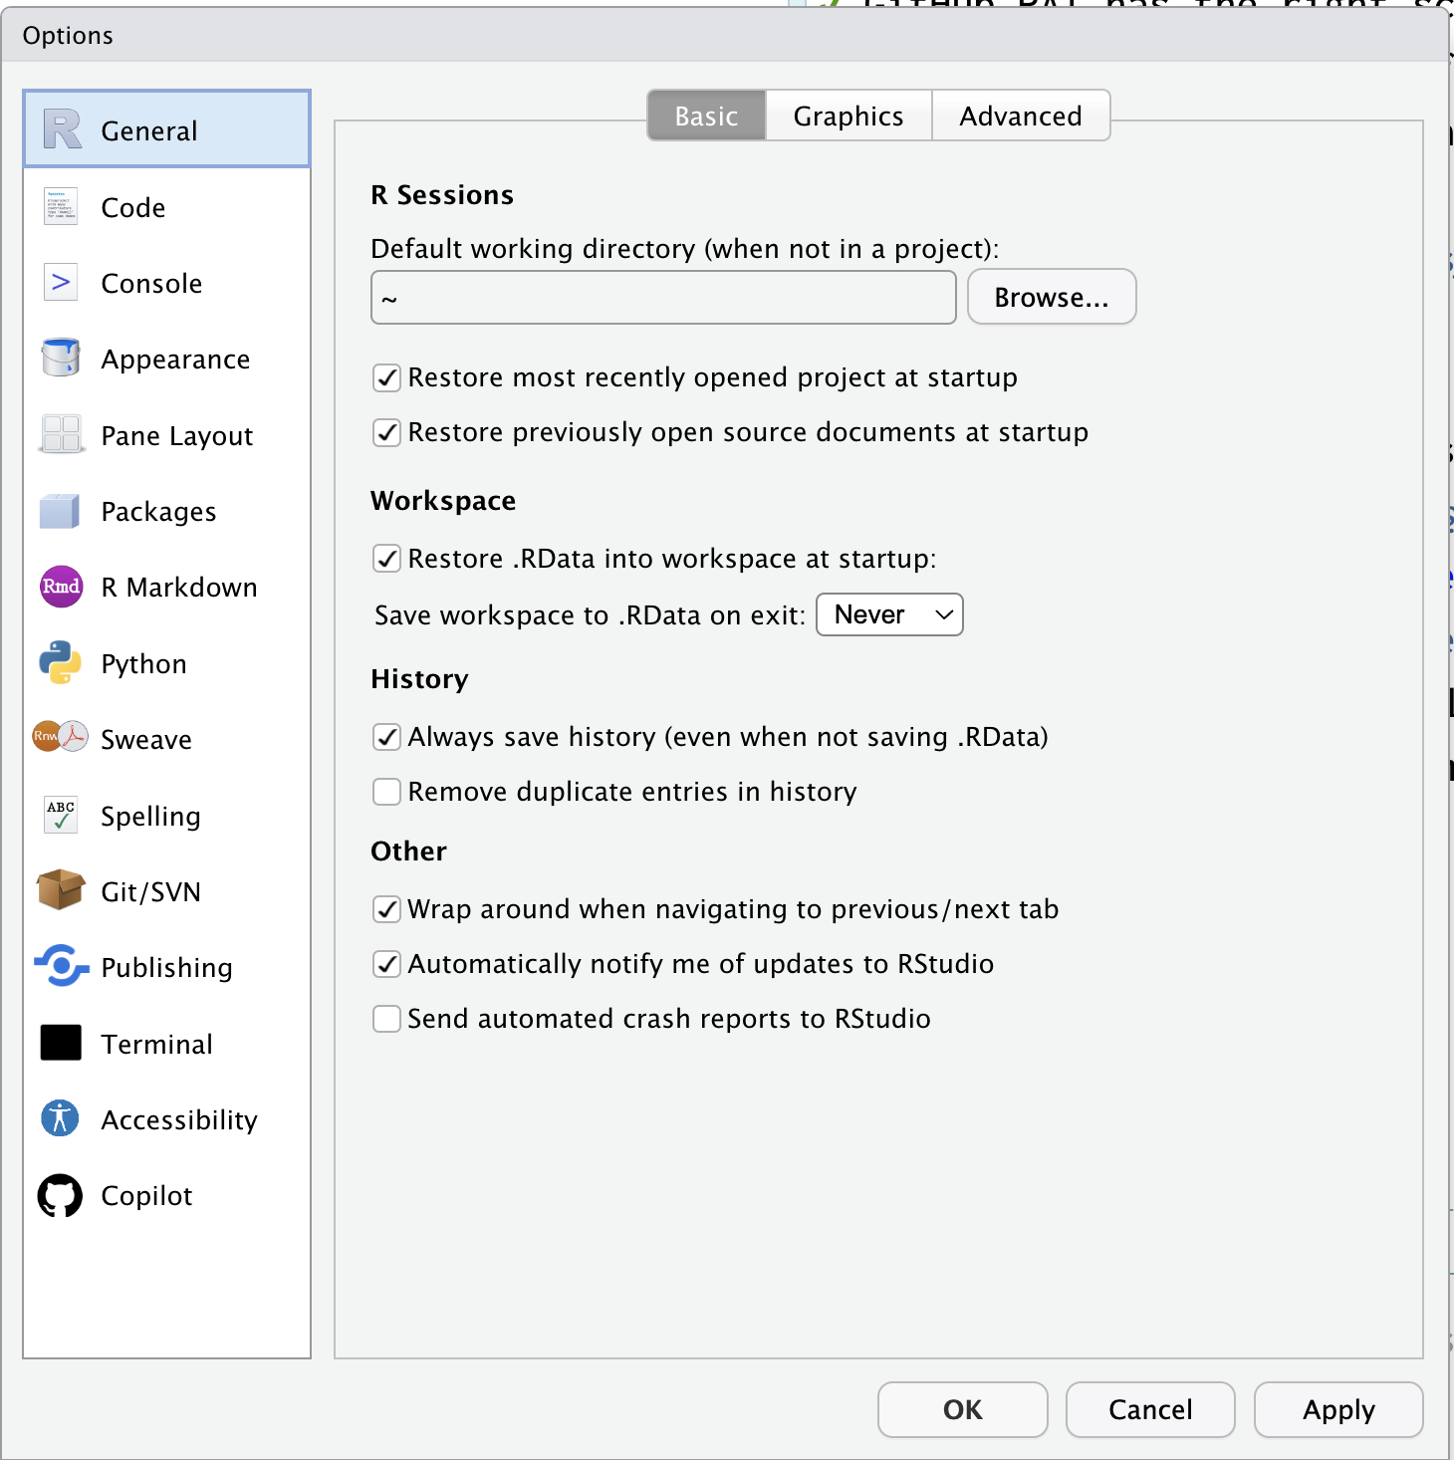Screen dimensions: 1454x1460
Task: Uncheck restore previously open source documents
Action: pyautogui.click(x=386, y=433)
